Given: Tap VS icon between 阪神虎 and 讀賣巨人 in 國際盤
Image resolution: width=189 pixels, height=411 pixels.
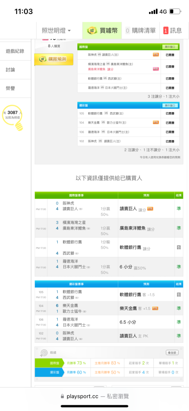Looking at the screenshot, I should [x=99, y=55].
